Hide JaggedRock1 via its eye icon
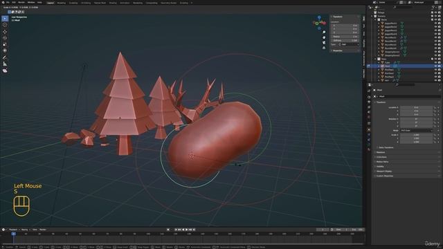 coord(435,24)
